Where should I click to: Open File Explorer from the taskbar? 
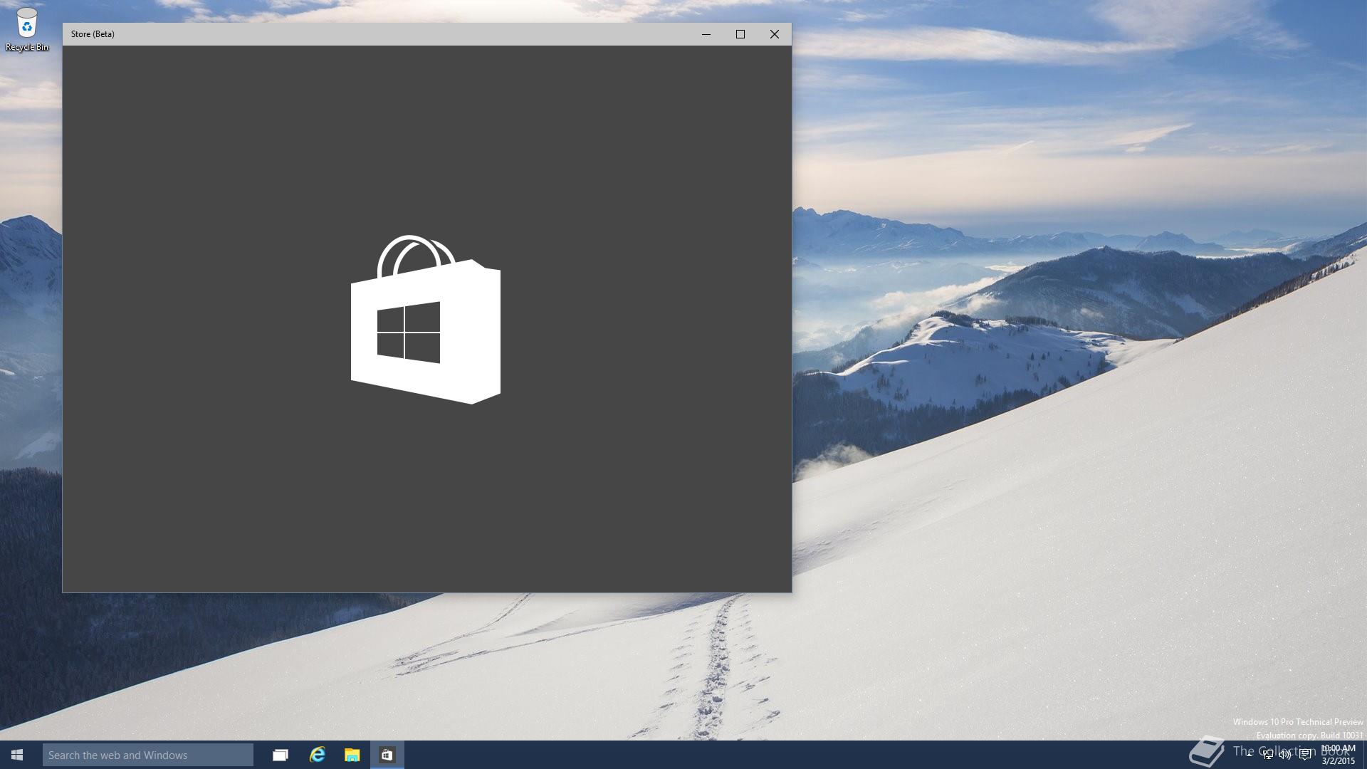click(352, 755)
